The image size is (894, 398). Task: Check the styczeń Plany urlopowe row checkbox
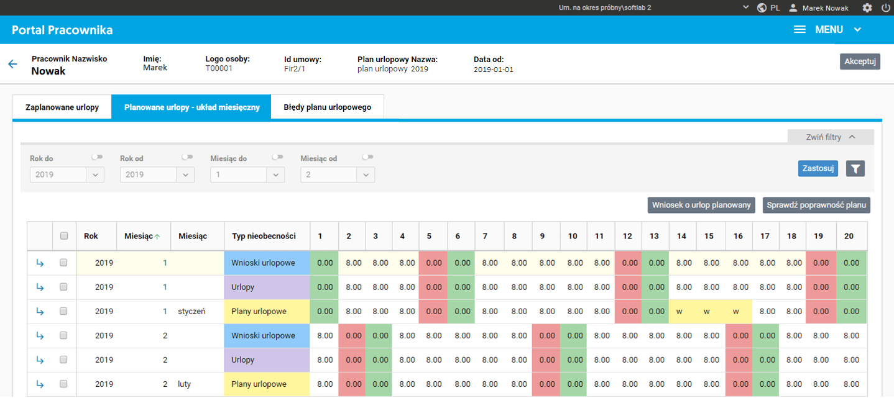63,311
